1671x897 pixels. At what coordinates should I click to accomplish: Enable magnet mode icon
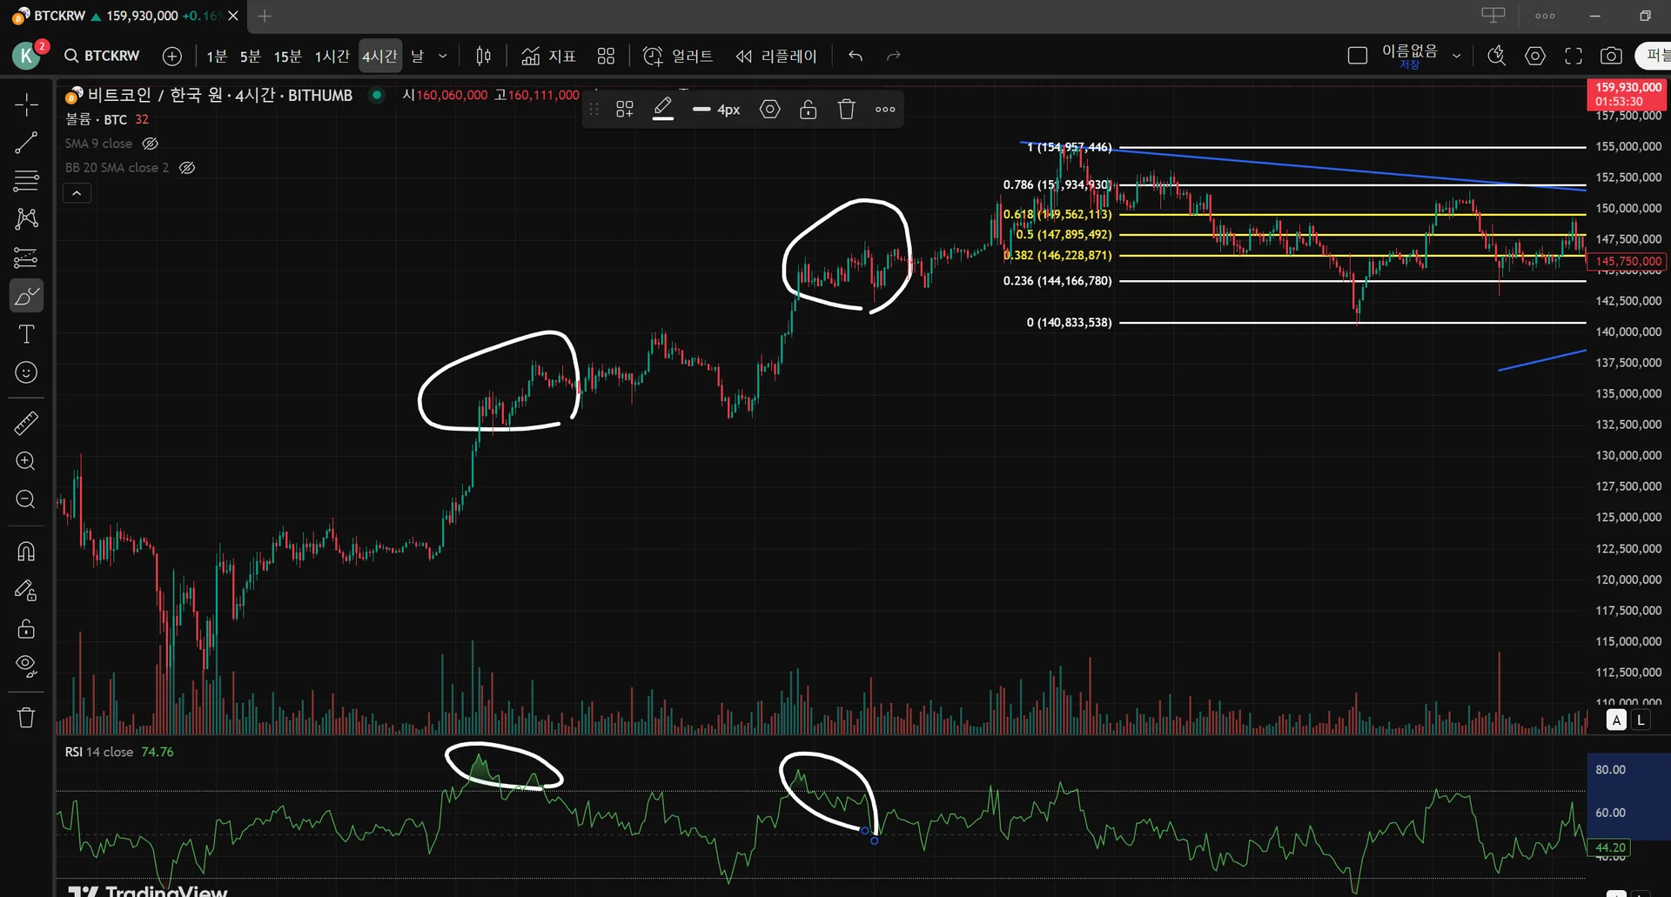click(x=26, y=552)
